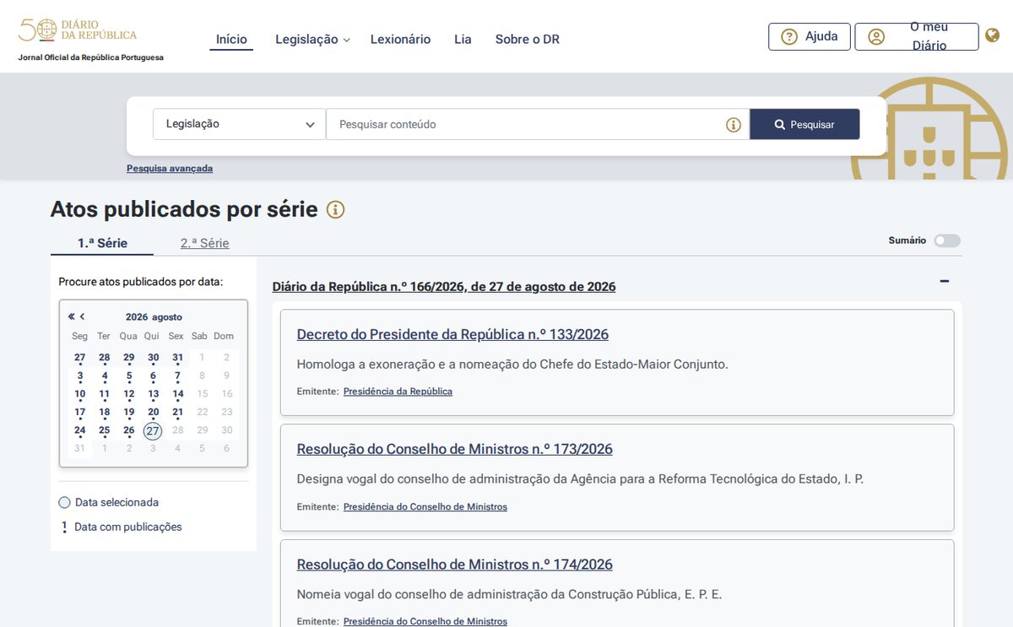Open the Lexionário page
The height and width of the screenshot is (627, 1013).
(400, 40)
